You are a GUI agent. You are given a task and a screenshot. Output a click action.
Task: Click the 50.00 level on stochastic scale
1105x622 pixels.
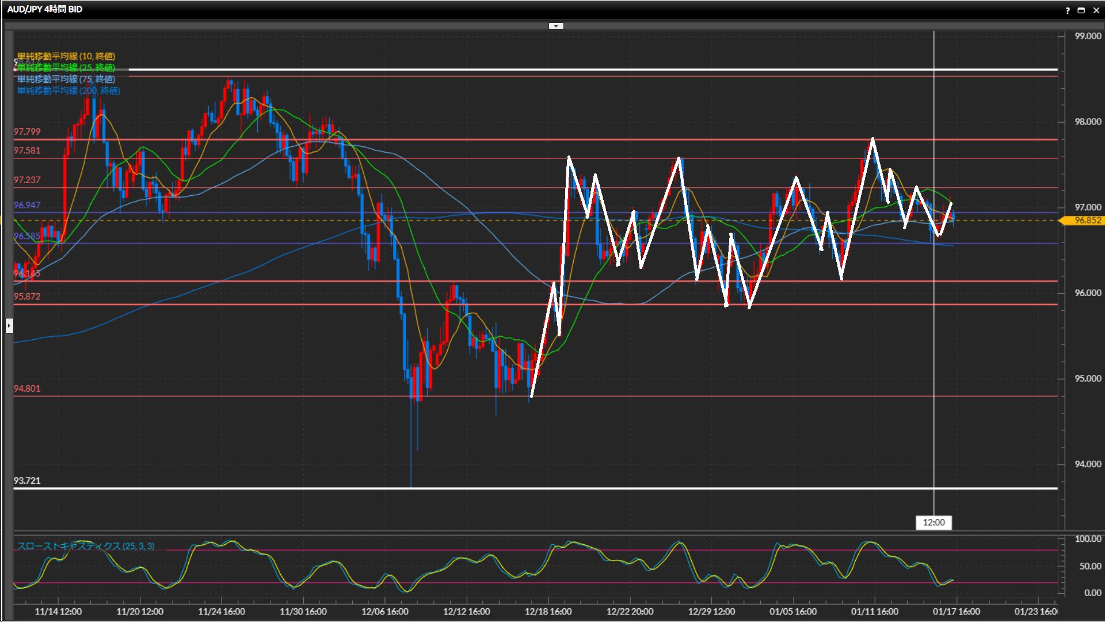[1089, 566]
